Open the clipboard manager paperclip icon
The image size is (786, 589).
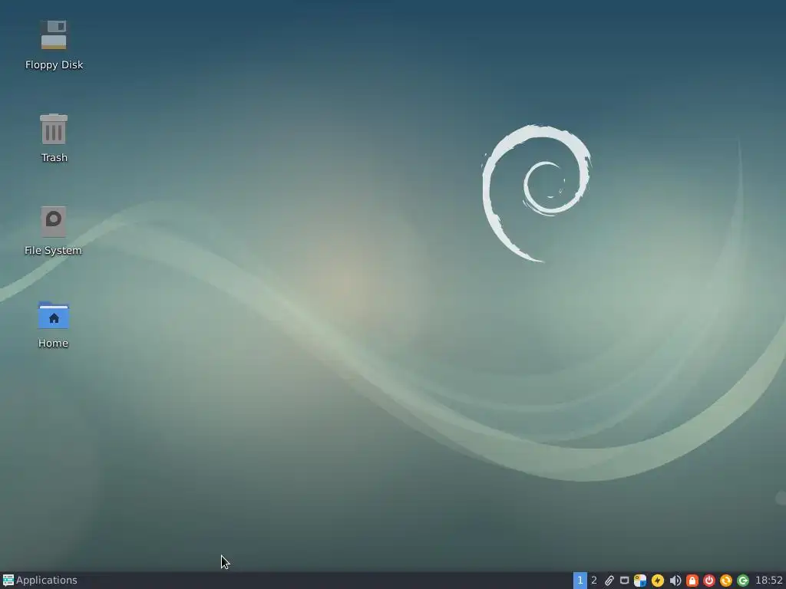pyautogui.click(x=609, y=581)
